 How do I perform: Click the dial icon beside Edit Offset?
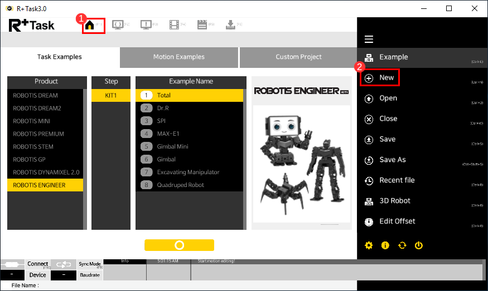369,222
